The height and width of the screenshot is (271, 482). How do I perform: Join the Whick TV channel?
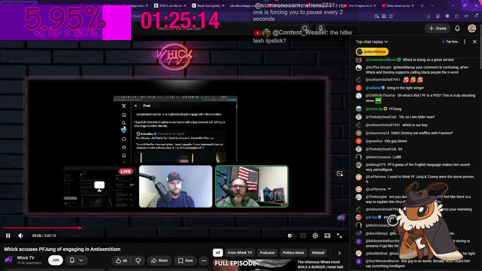tap(56, 260)
